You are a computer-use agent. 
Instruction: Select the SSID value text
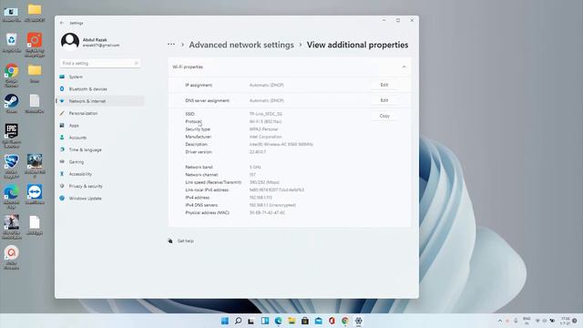[x=265, y=114]
